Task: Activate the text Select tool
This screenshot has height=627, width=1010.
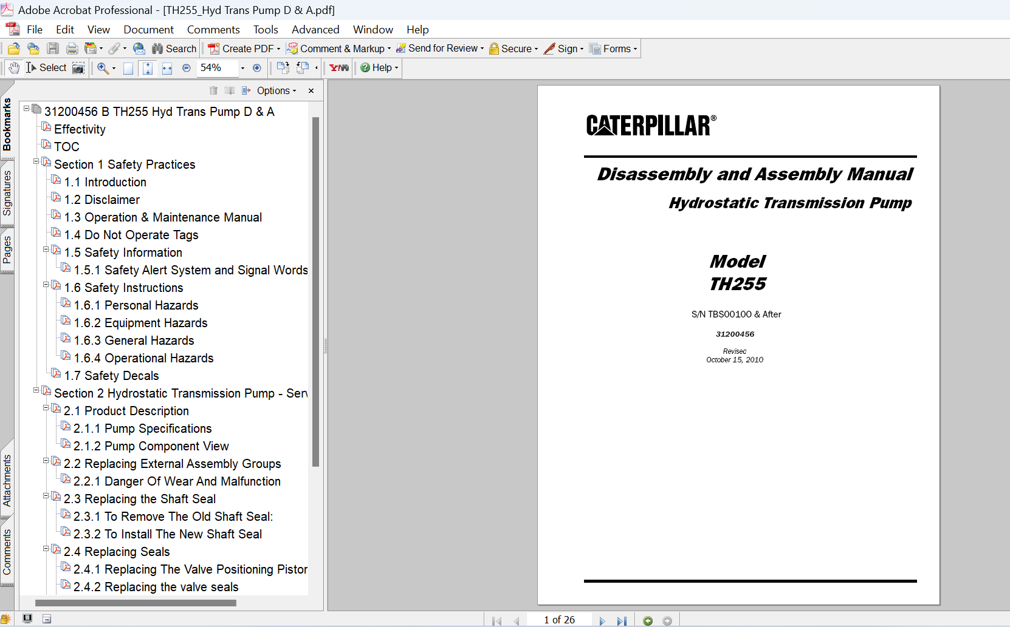Action: coord(46,68)
